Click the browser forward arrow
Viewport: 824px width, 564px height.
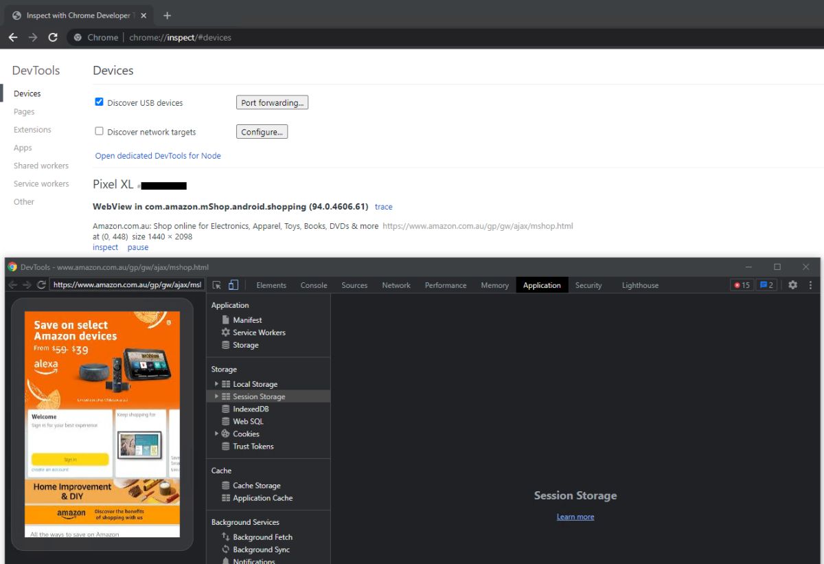coord(32,37)
